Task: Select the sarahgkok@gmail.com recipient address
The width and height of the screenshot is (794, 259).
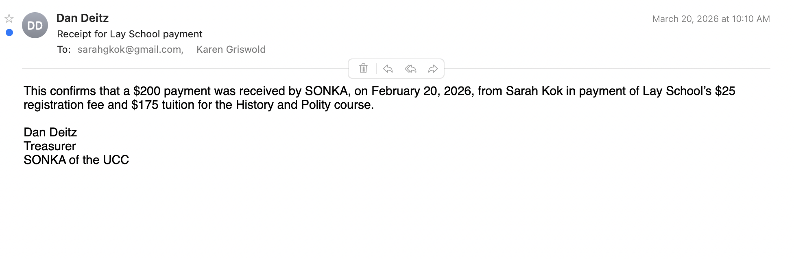Action: 130,50
